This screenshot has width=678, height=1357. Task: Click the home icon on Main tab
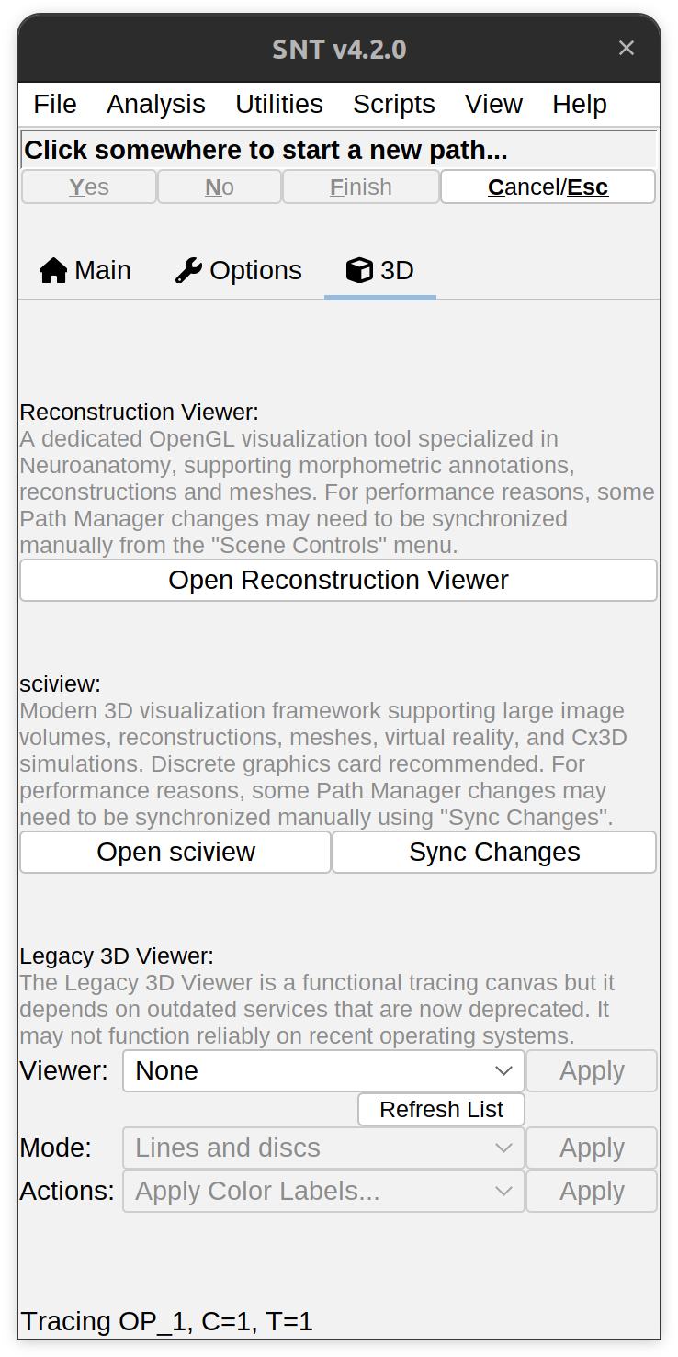pyautogui.click(x=54, y=270)
